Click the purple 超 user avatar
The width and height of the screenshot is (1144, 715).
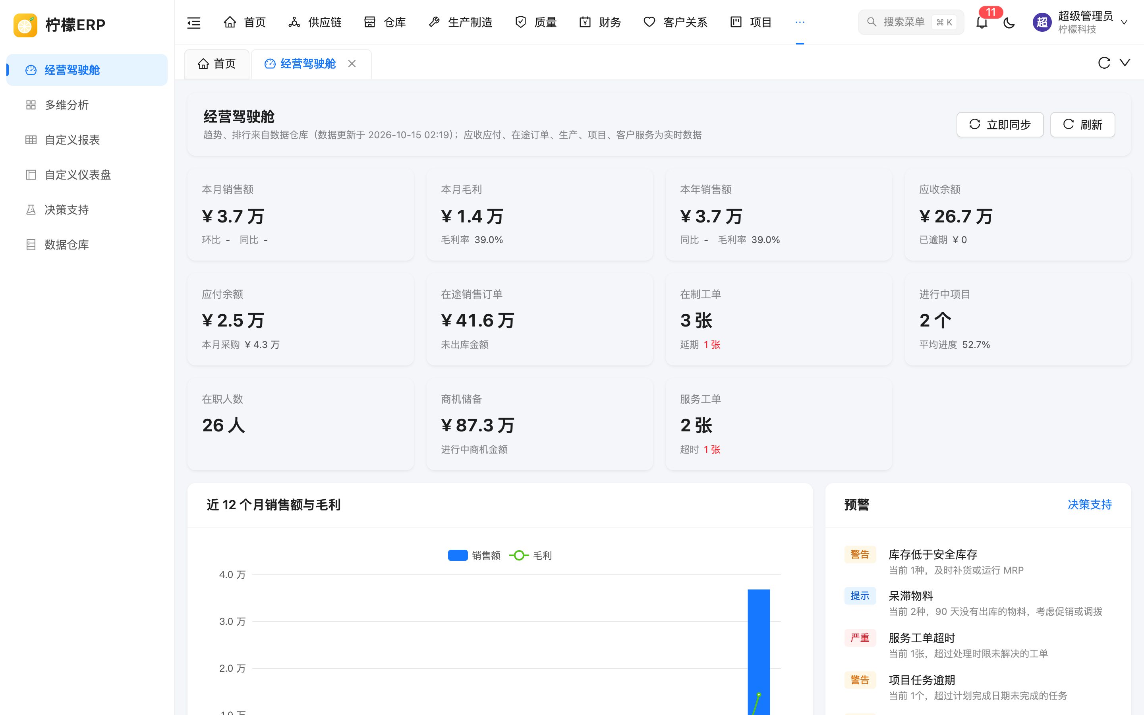(1042, 22)
